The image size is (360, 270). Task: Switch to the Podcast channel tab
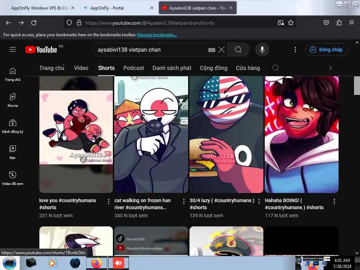point(134,68)
